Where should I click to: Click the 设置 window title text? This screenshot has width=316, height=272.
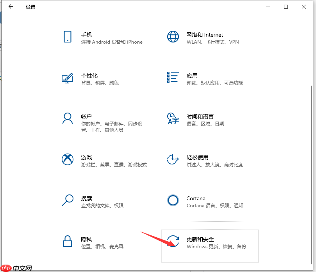[30, 7]
